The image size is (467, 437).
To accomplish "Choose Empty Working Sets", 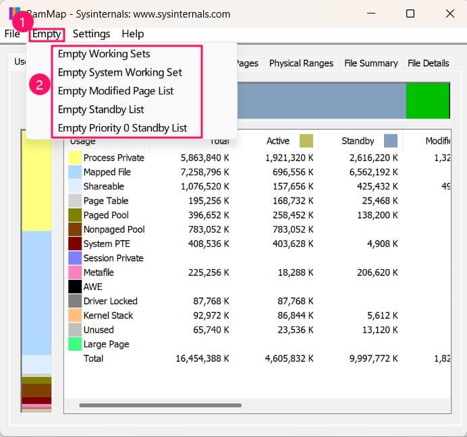I will point(104,54).
